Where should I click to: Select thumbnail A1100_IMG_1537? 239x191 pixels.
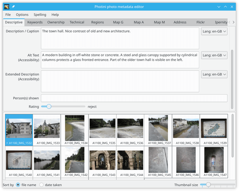click(158, 130)
